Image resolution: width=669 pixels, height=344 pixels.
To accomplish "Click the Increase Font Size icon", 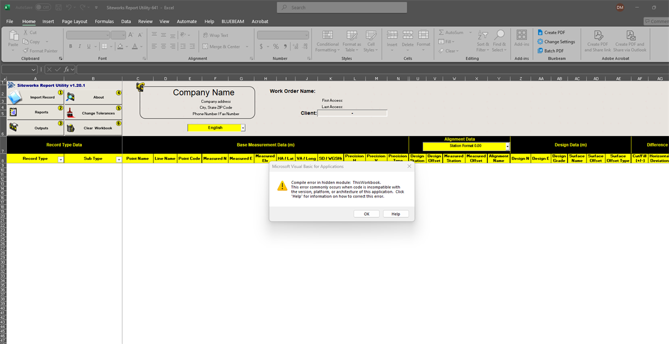I will (132, 35).
